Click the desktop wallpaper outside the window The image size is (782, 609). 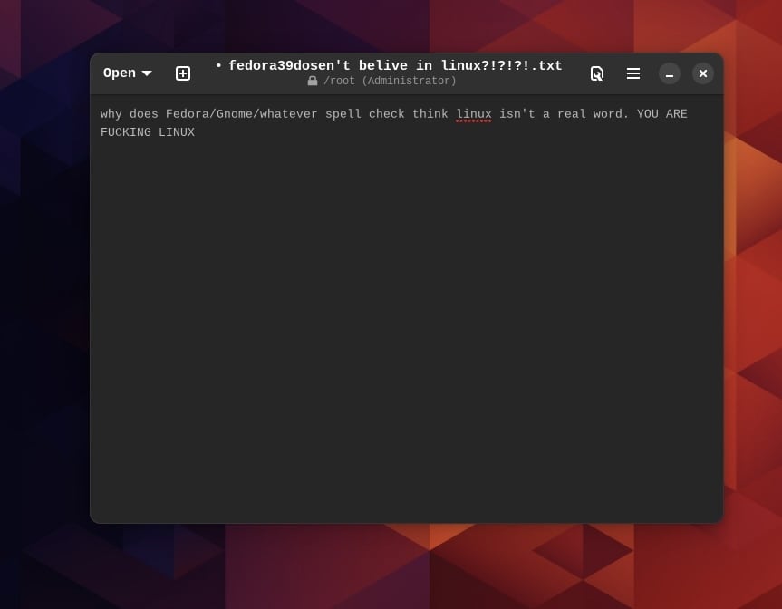coord(45,362)
